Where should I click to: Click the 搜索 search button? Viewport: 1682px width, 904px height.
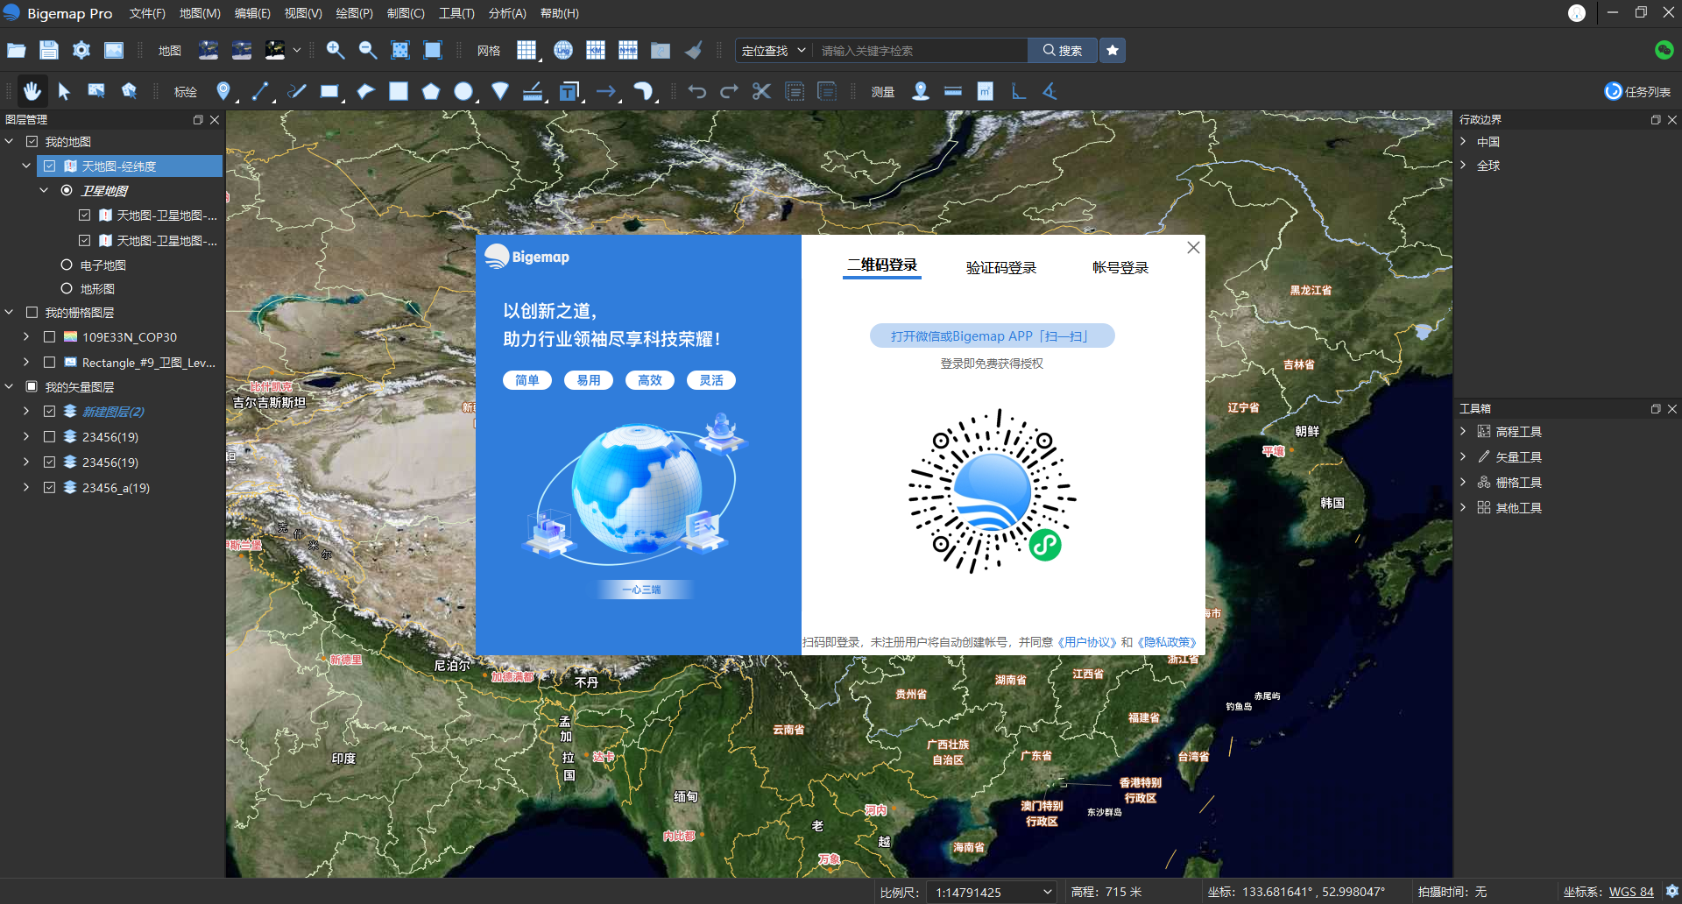[x=1063, y=51]
